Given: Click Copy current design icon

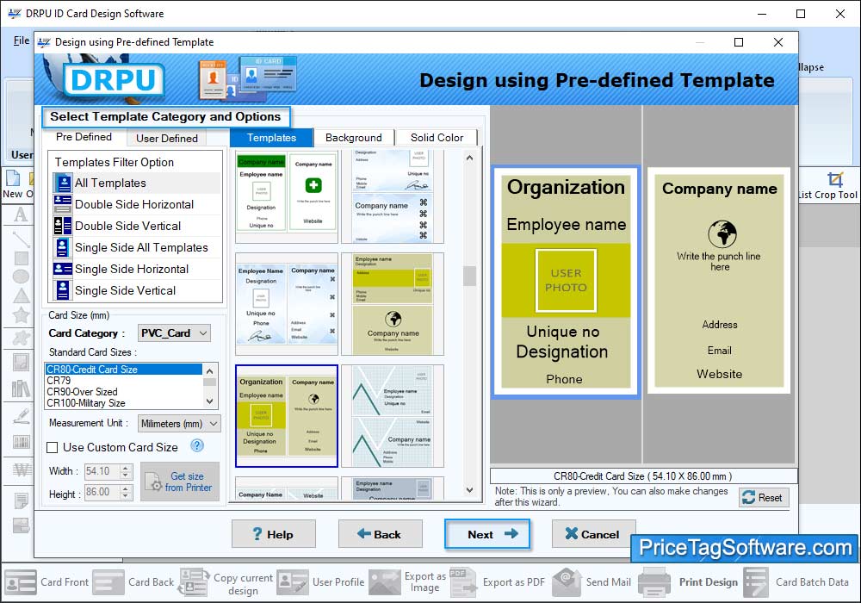Looking at the screenshot, I should click(x=194, y=582).
